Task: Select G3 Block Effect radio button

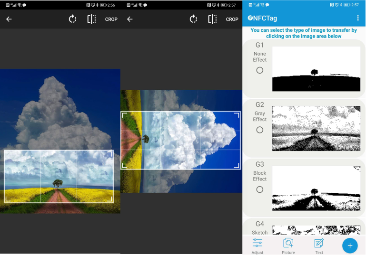Action: (x=259, y=189)
